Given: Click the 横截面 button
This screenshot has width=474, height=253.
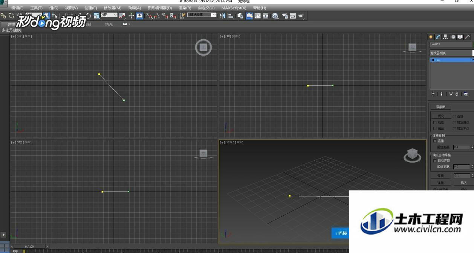Looking at the screenshot, I should [441, 107].
